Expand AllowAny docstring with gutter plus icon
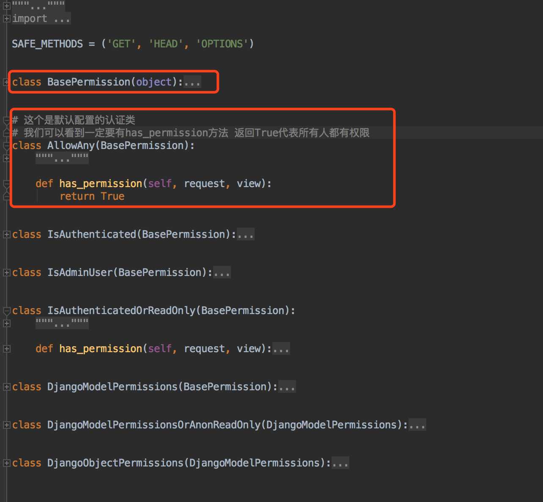The height and width of the screenshot is (502, 543). pos(6,158)
